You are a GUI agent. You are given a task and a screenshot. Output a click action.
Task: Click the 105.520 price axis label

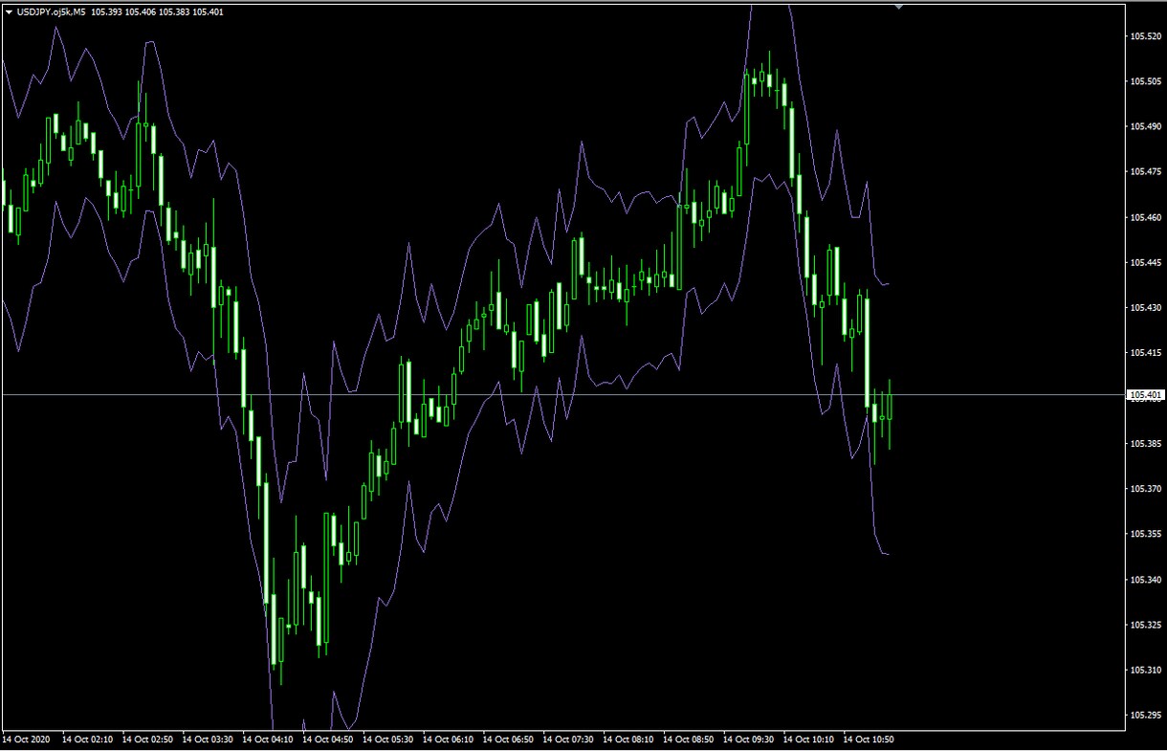pos(1145,36)
